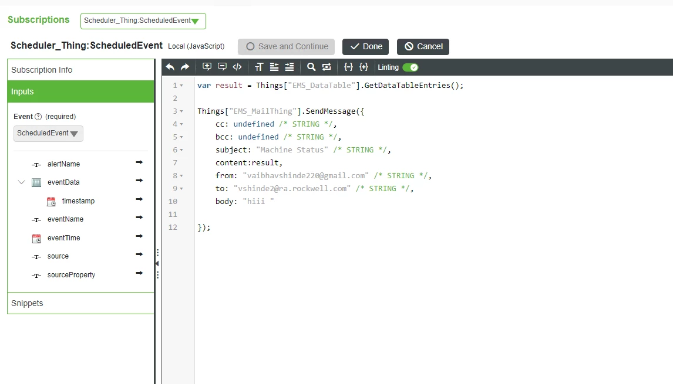Click the eventData infotable icon
673x384 pixels.
pos(36,182)
